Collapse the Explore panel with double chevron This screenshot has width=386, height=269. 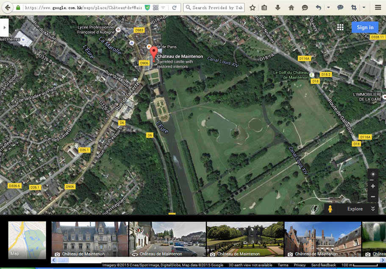373,209
